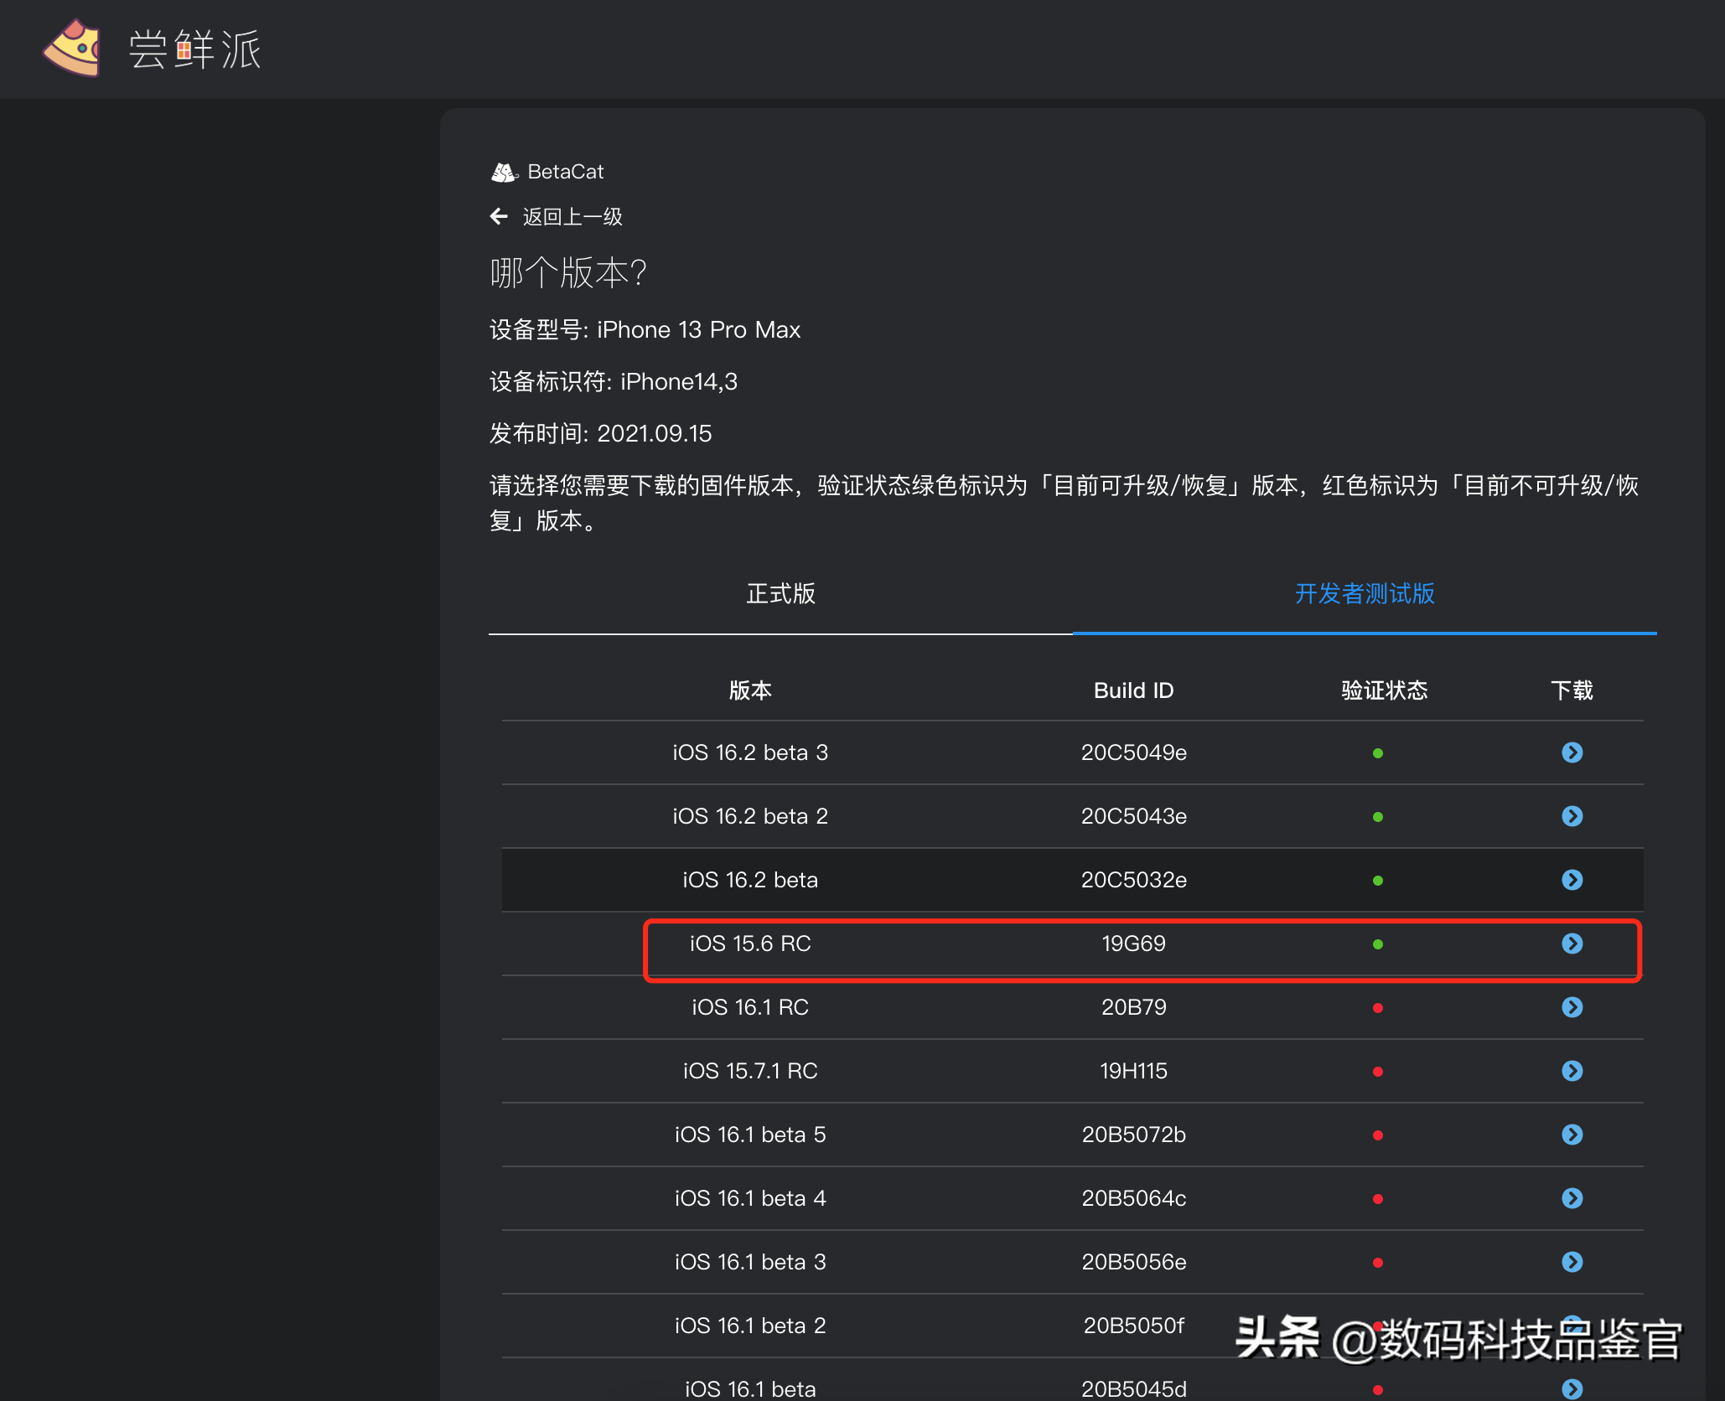
Task: Click the back arrow icon
Action: tap(498, 216)
